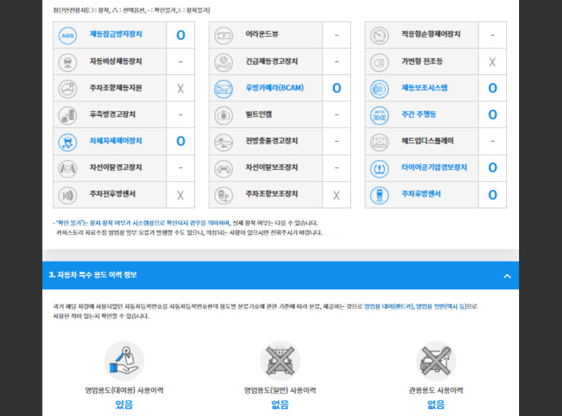Click the 있음 status under rental usage
This screenshot has width=562, height=416.
click(x=124, y=404)
